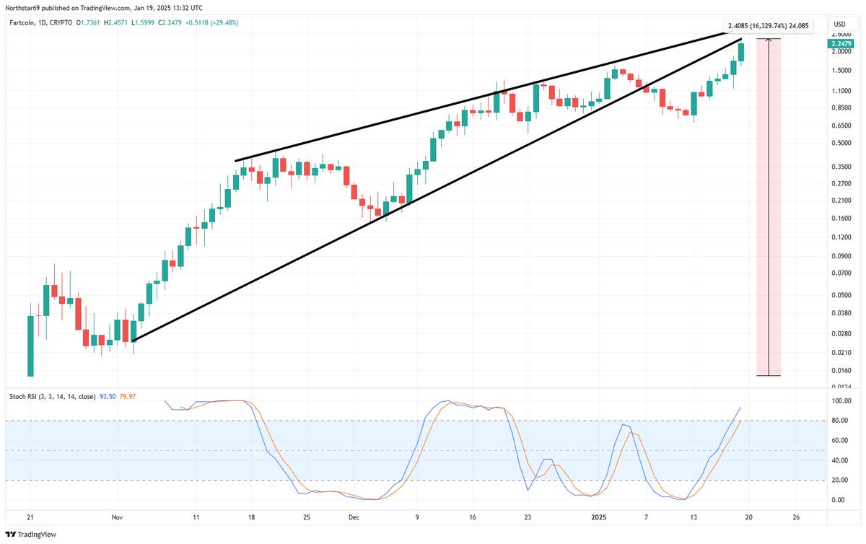Click the 2025 label on the date axis
866x544 pixels.
point(600,517)
